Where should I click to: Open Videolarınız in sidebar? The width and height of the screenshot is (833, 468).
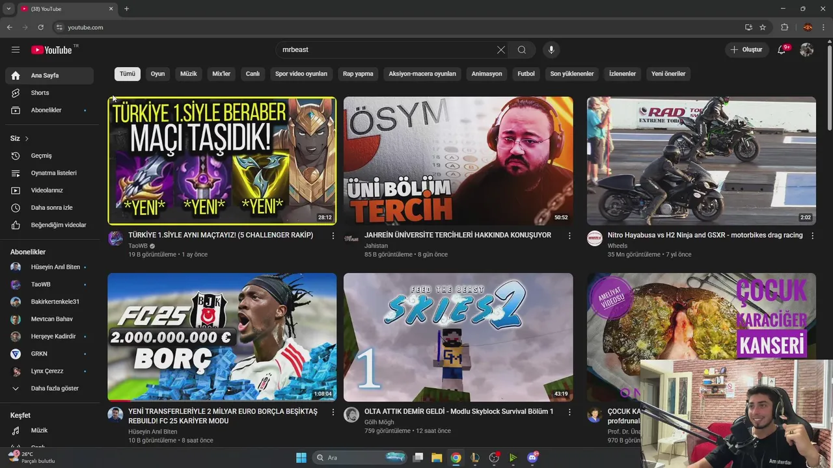[x=49, y=190]
